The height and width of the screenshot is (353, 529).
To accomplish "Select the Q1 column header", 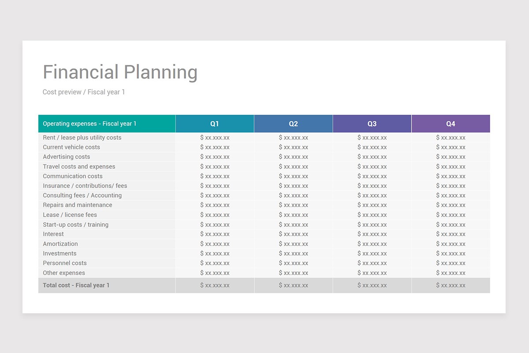I will (215, 124).
